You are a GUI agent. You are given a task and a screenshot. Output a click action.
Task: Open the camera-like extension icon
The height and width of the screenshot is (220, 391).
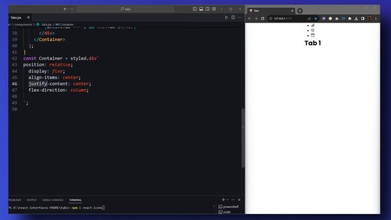337,18
